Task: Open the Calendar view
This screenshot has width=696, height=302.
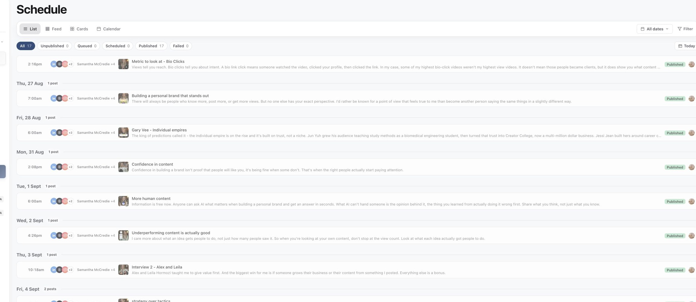Action: [x=109, y=29]
